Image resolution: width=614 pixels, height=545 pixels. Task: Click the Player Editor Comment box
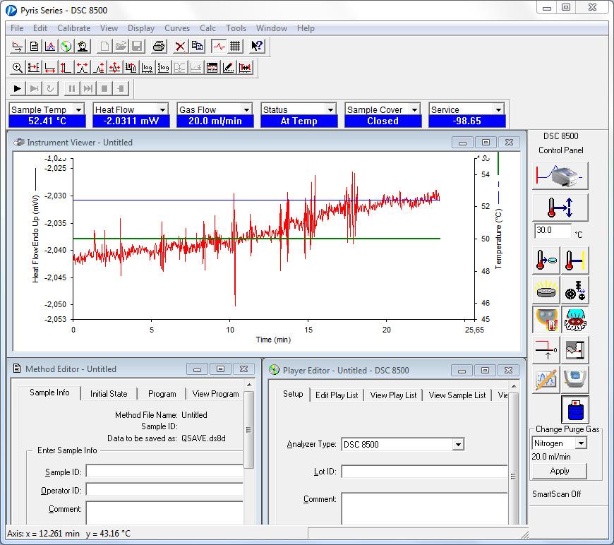424,508
